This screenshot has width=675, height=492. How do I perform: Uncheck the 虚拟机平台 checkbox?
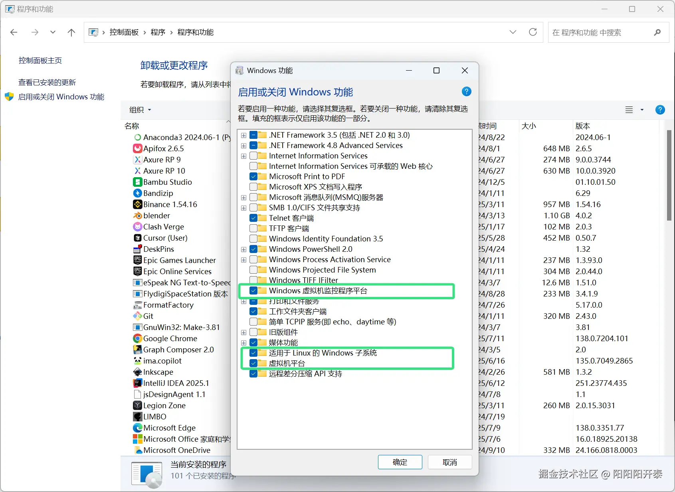(253, 363)
